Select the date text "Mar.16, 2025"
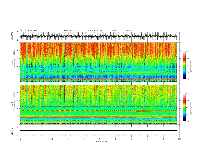This screenshot has height=156, width=202. [71, 31]
